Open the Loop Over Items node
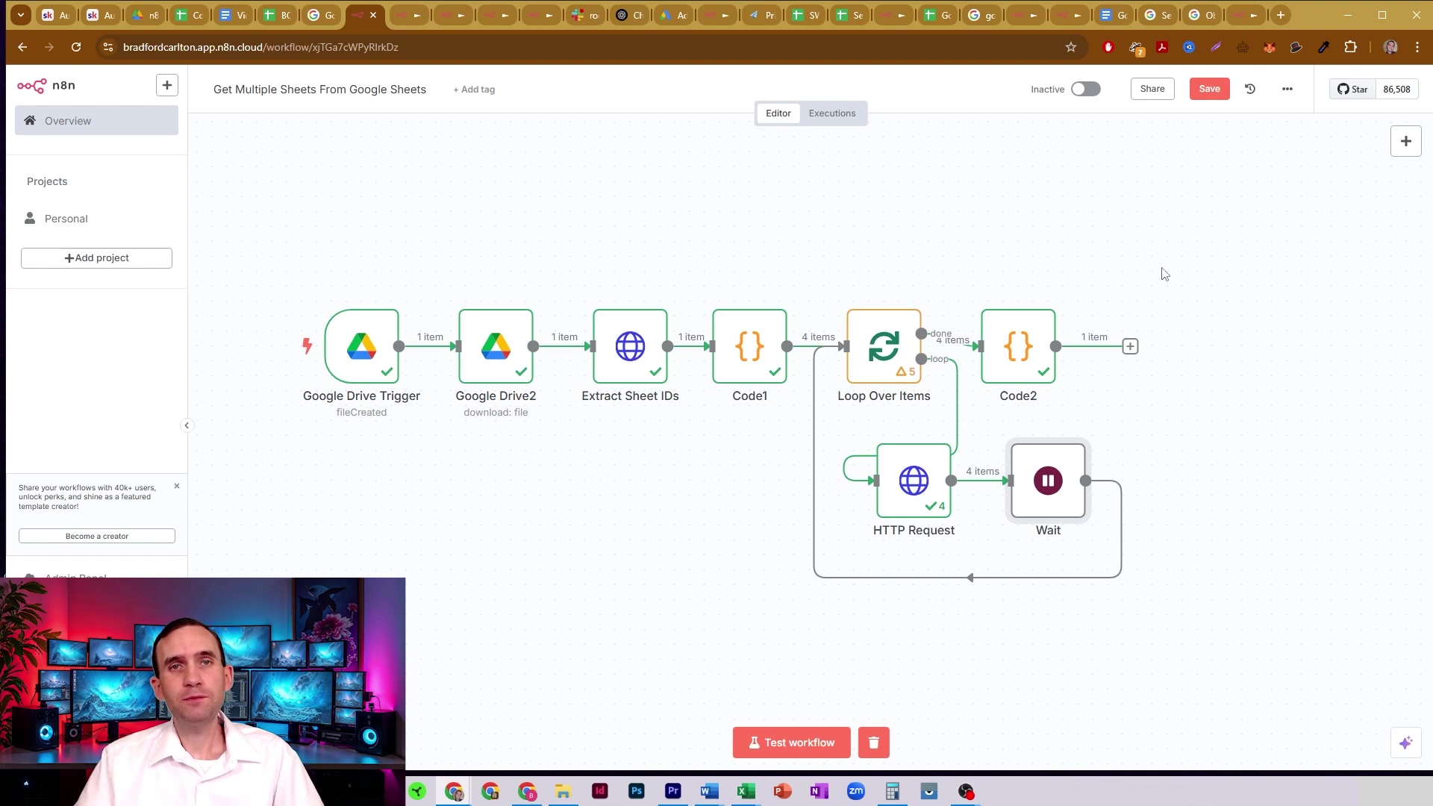1433x806 pixels. (884, 346)
